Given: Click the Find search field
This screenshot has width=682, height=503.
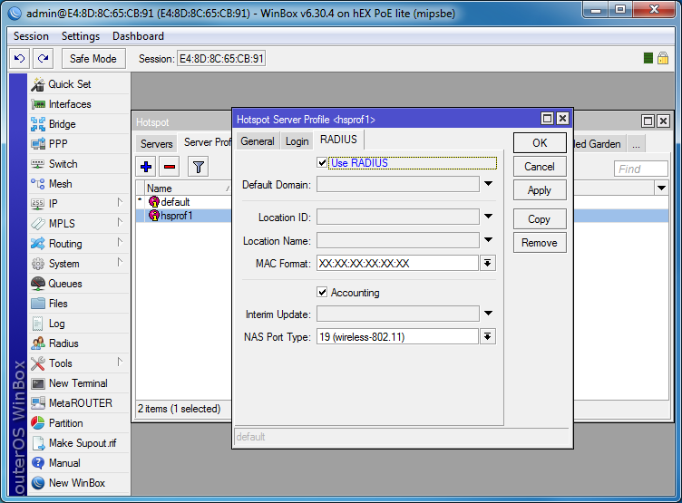Looking at the screenshot, I should click(x=640, y=169).
